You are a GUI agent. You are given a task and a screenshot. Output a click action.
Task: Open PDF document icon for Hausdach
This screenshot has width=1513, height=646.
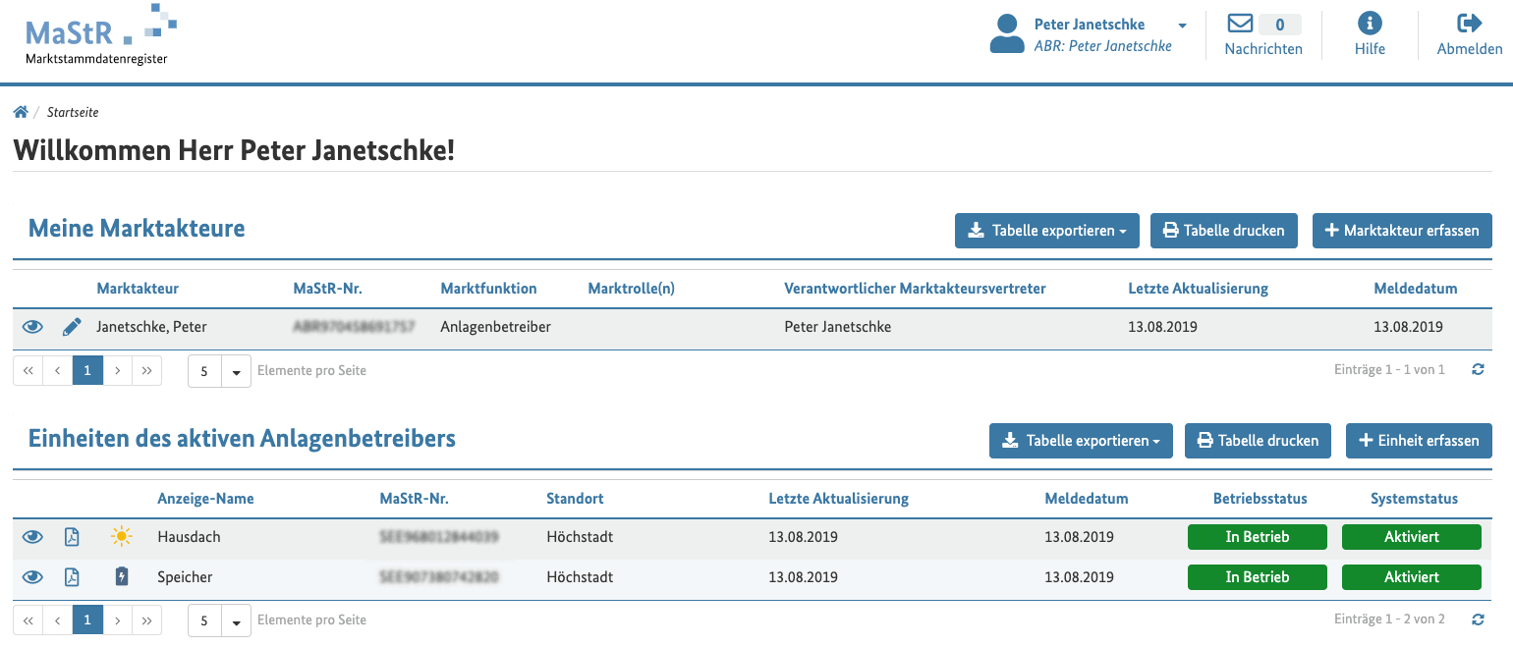[x=72, y=537]
